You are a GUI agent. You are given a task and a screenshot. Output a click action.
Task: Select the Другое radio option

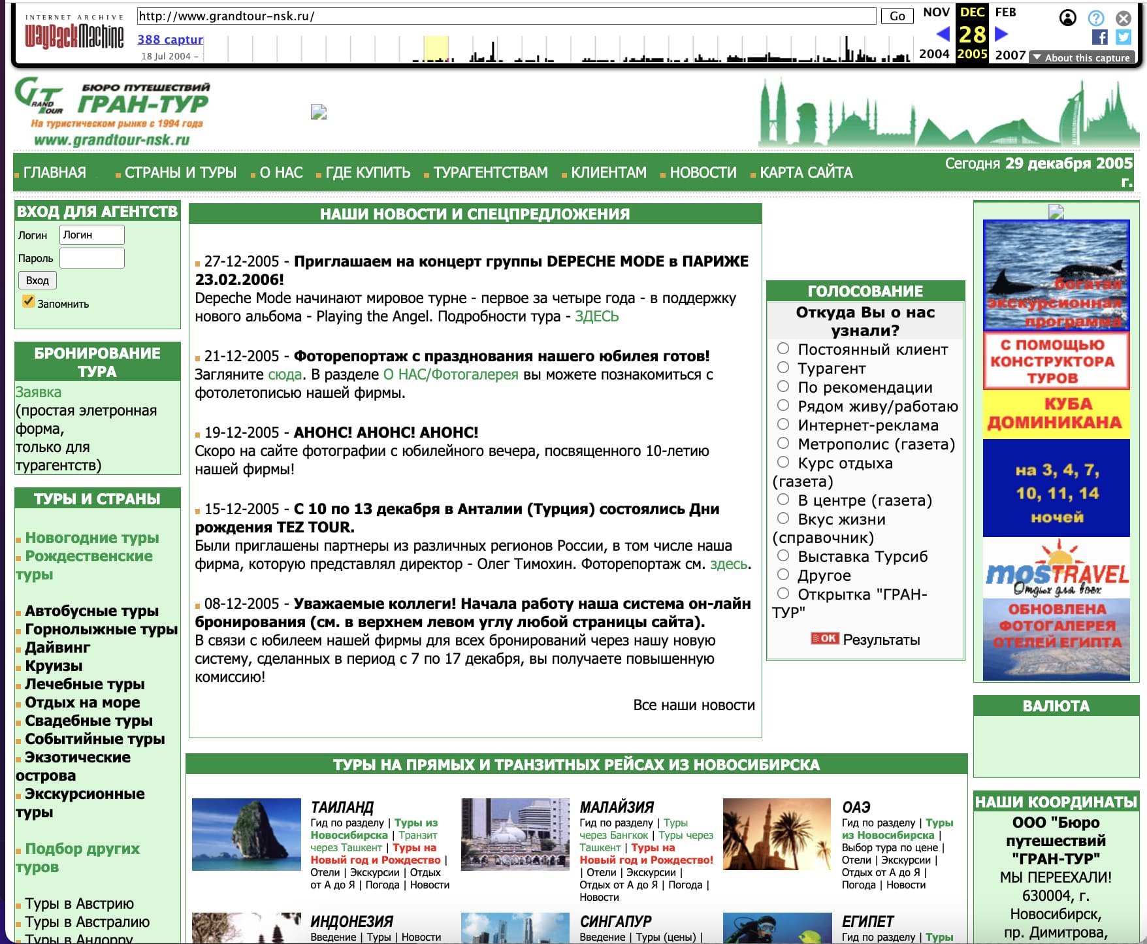point(783,575)
